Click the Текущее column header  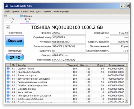pos(71,65)
